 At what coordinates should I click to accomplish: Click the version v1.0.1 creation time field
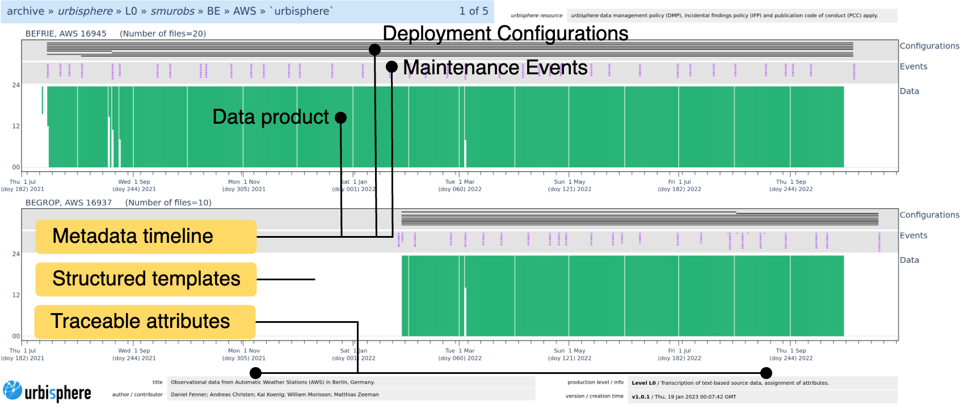[x=763, y=397]
